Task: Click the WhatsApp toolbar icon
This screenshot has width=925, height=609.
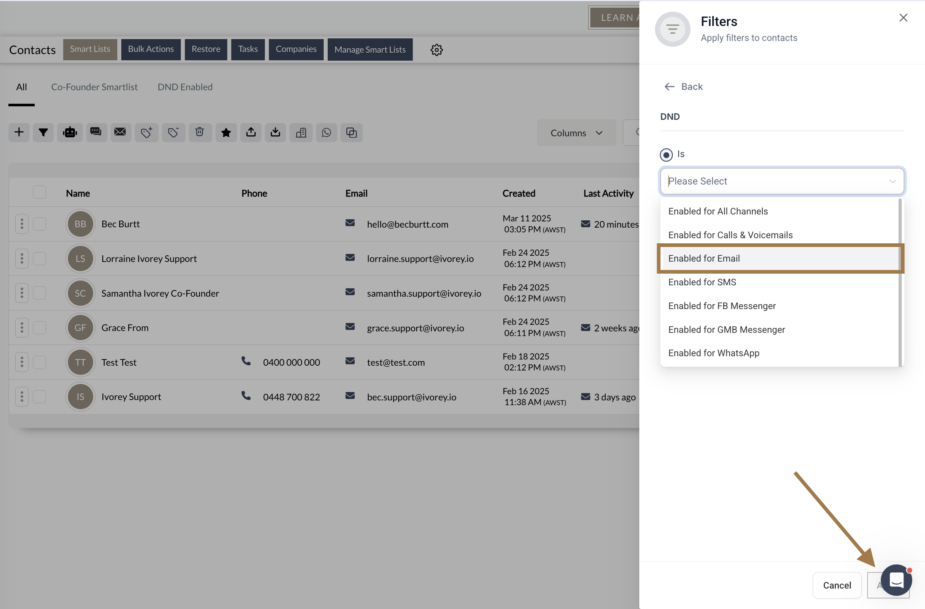Action: (327, 133)
